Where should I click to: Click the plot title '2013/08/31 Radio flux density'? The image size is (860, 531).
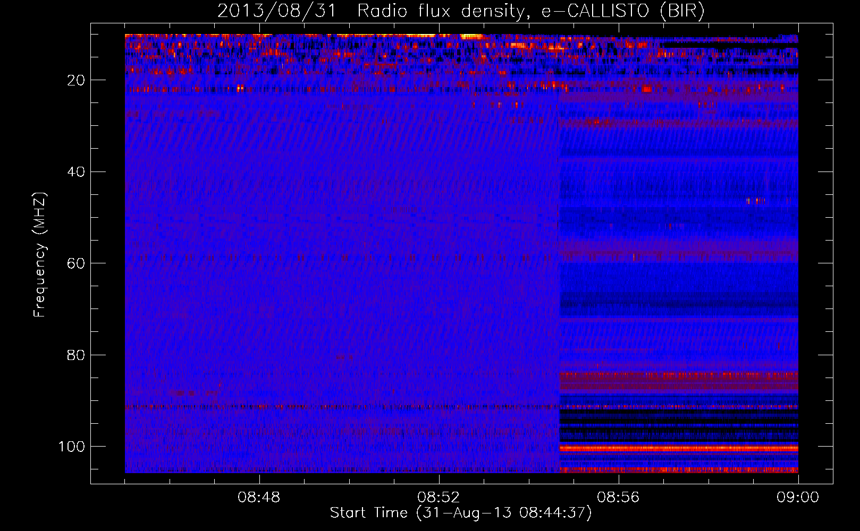click(x=461, y=11)
